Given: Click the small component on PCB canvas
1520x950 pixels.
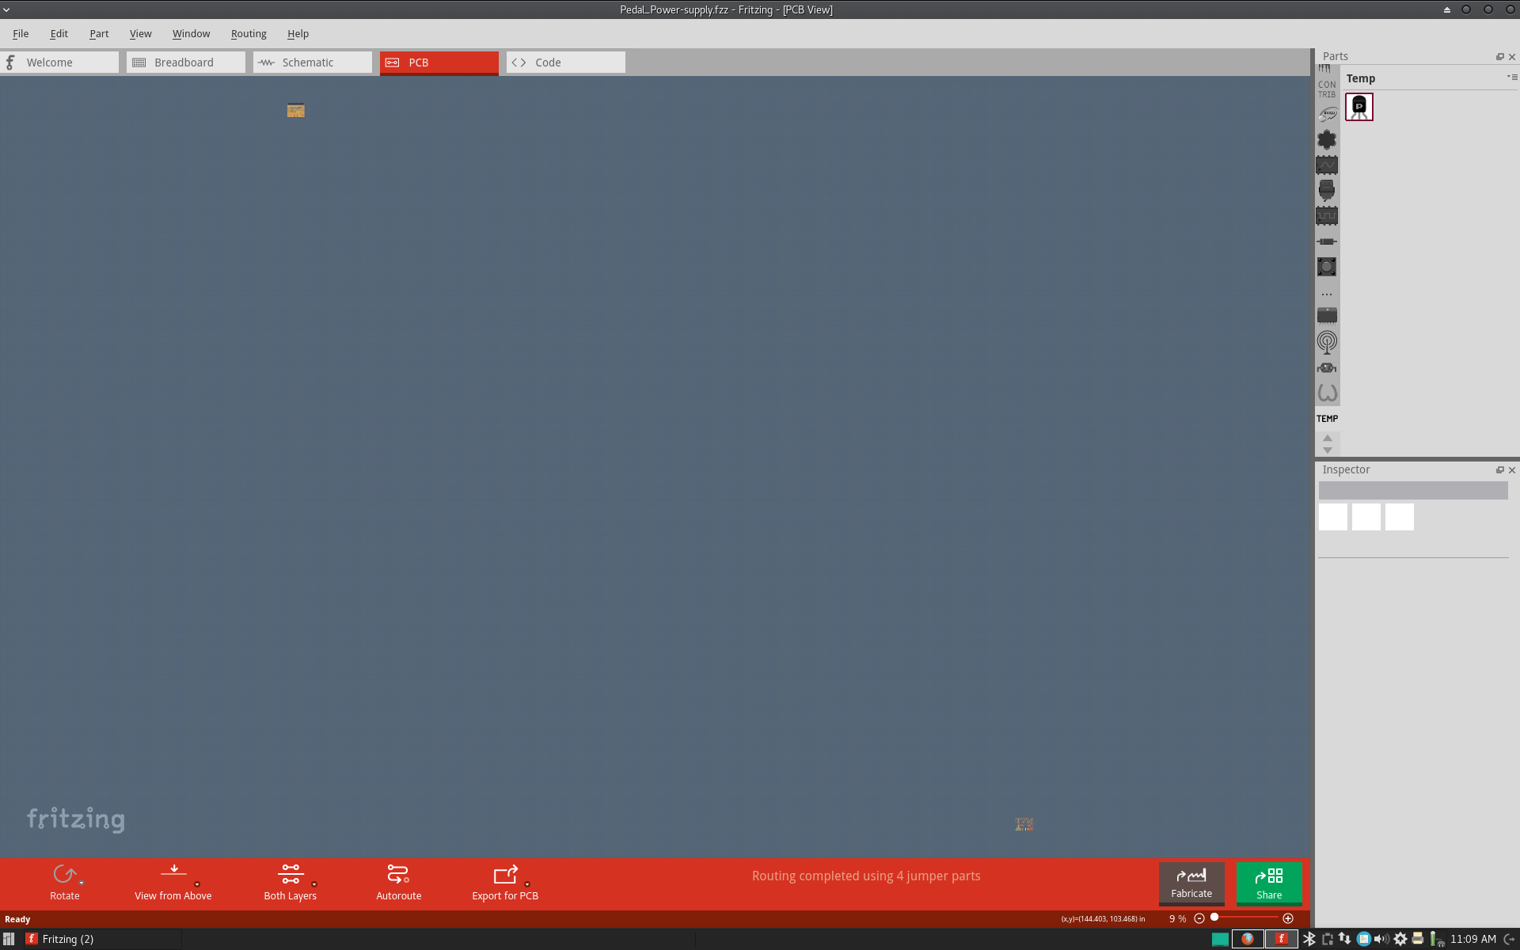Looking at the screenshot, I should [295, 111].
